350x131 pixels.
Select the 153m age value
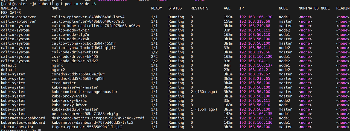228,118
